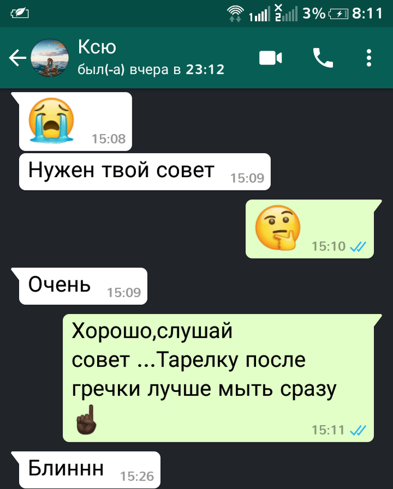This screenshot has width=393, height=489.
Task: Open Ксю's profile picture
Action: coord(49,58)
